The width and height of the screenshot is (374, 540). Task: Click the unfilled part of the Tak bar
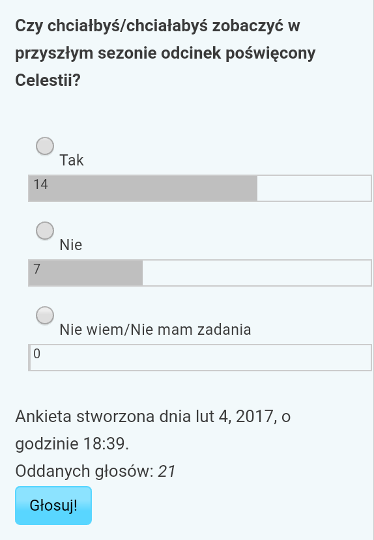coord(314,188)
